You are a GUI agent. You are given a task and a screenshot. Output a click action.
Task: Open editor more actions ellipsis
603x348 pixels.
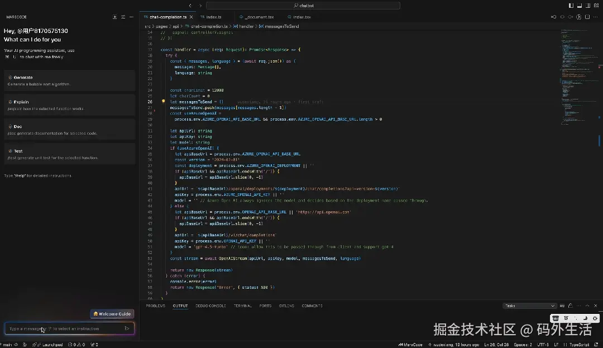pos(596,17)
